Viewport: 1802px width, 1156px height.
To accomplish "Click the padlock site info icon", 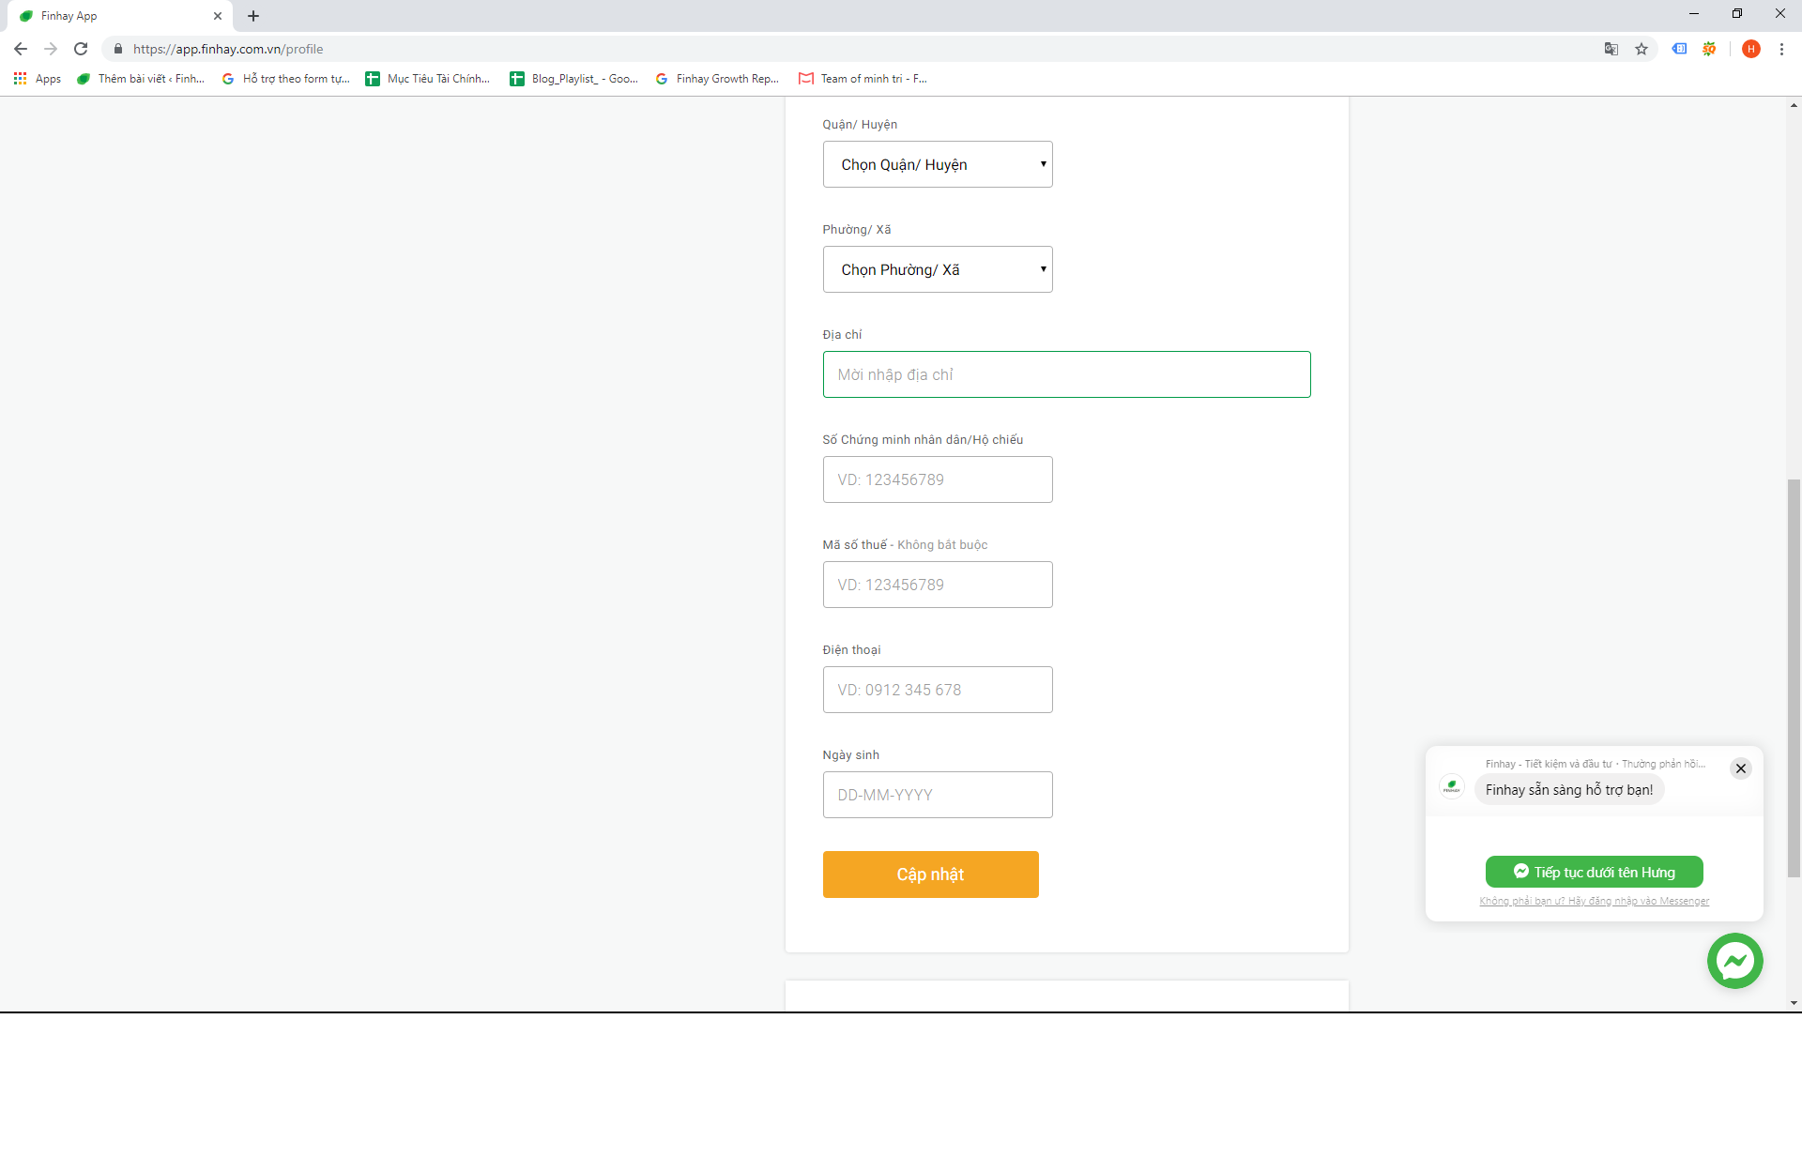I will pyautogui.click(x=118, y=49).
